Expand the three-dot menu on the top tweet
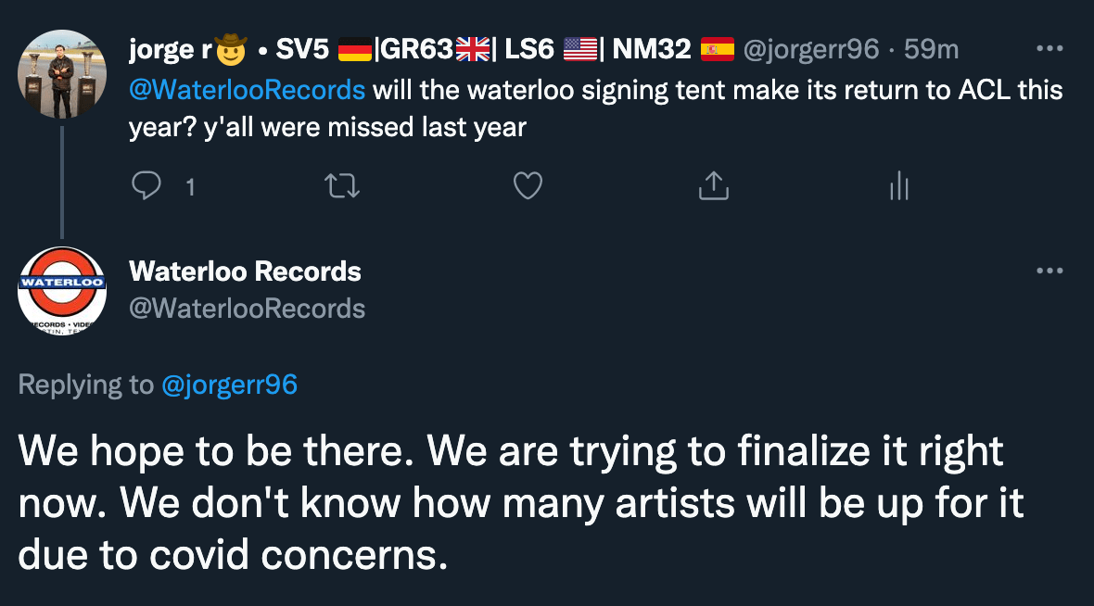This screenshot has width=1094, height=606. (x=1050, y=48)
